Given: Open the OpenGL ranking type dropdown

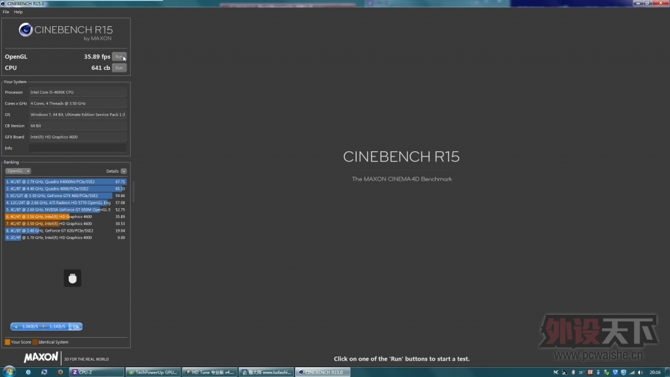Looking at the screenshot, I should point(18,171).
